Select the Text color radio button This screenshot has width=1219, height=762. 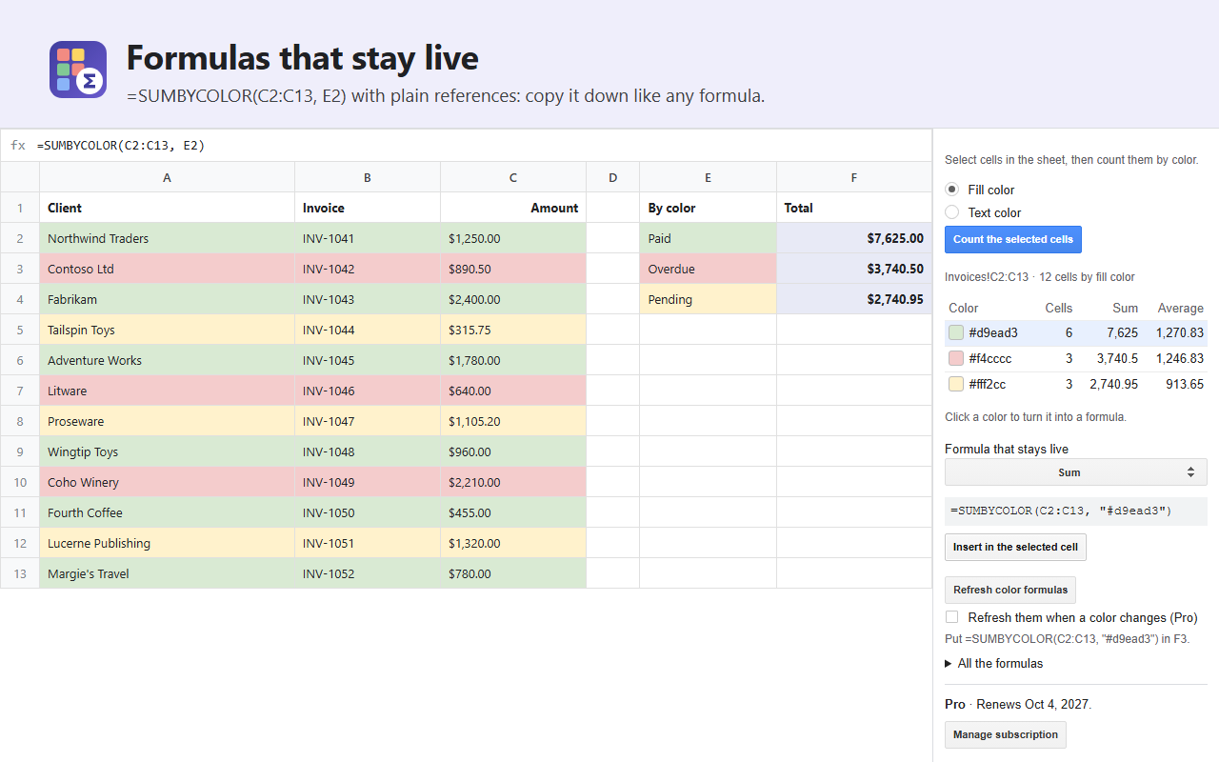[x=951, y=212]
